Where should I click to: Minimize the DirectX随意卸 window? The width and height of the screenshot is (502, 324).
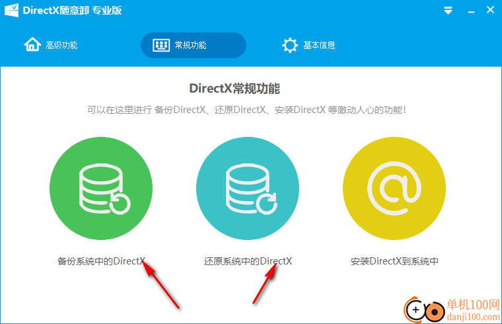pos(471,11)
